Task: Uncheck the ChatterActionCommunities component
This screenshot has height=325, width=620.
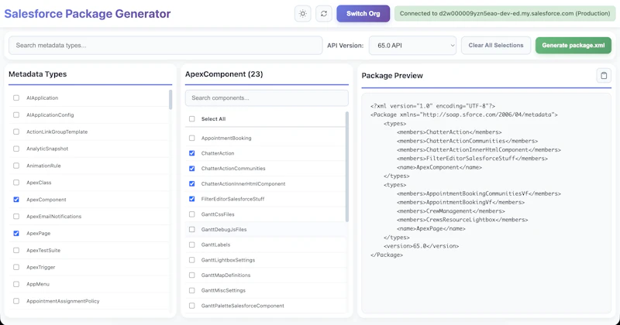Action: pyautogui.click(x=191, y=169)
